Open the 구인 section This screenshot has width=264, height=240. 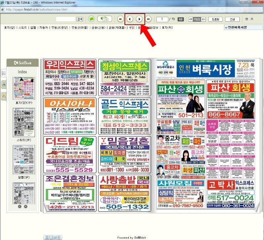[x=132, y=27]
